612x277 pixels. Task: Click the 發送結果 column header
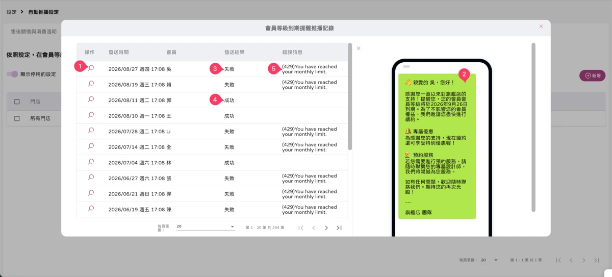click(x=235, y=52)
